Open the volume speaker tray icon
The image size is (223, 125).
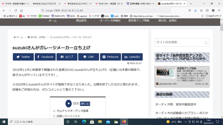(197, 122)
